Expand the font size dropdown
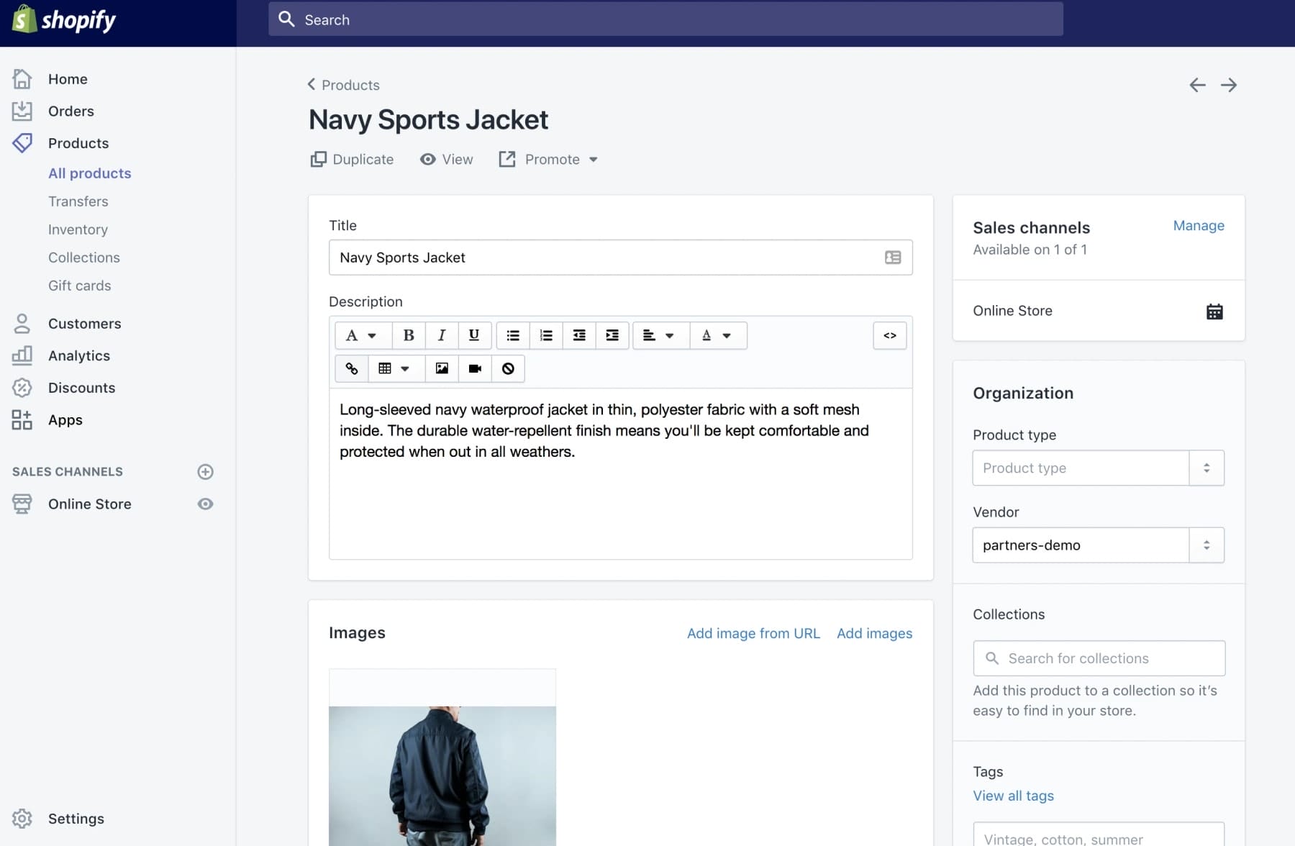1295x846 pixels. pyautogui.click(x=362, y=335)
